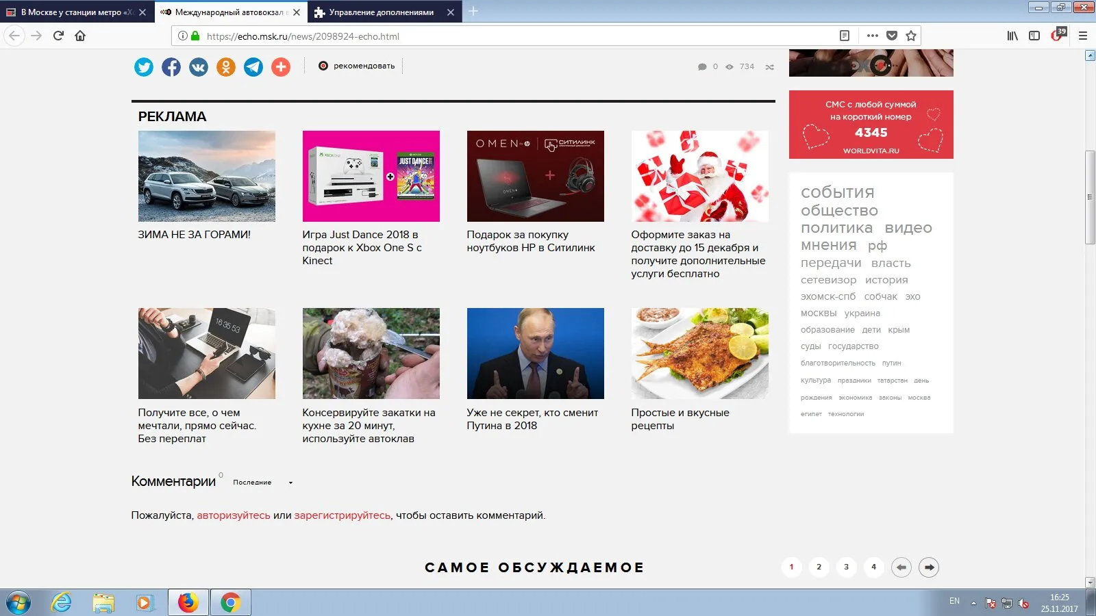Click the 'авторизуйтесь' login link
The image size is (1096, 616).
click(x=234, y=515)
